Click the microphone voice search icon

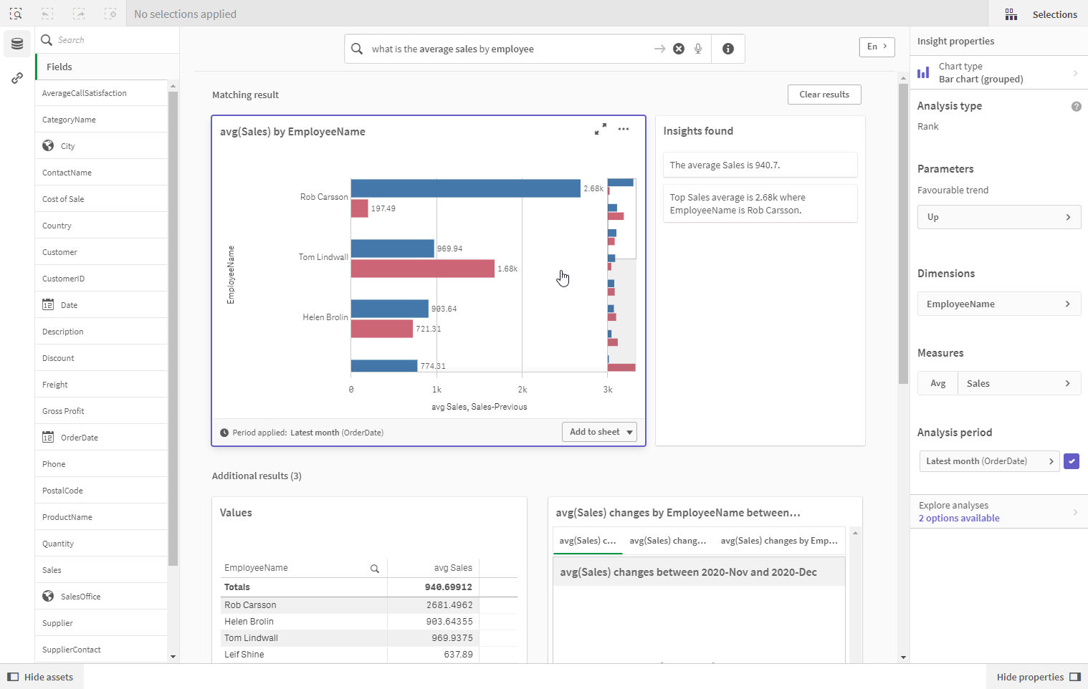[698, 49]
